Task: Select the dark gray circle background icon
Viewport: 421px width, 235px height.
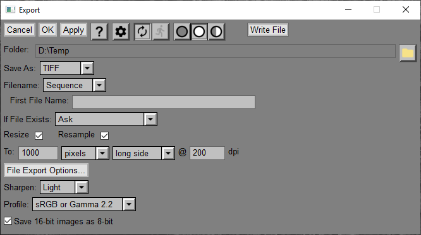Action: 182,32
